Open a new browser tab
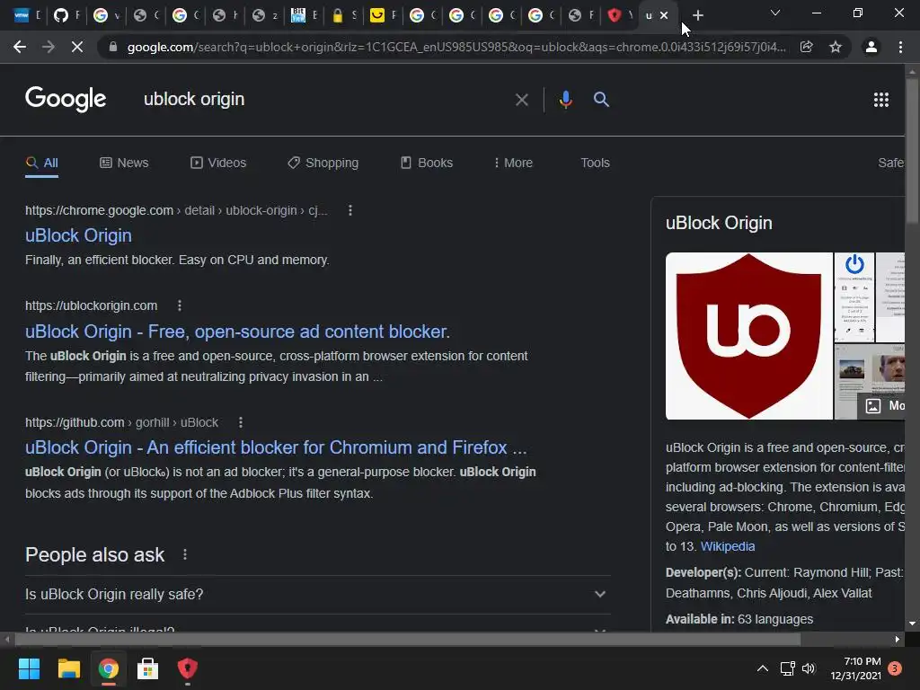920x690 pixels. coord(697,15)
